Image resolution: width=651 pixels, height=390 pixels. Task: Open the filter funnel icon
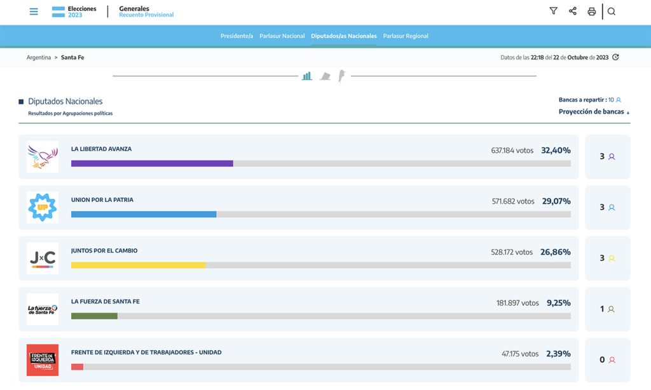point(553,11)
